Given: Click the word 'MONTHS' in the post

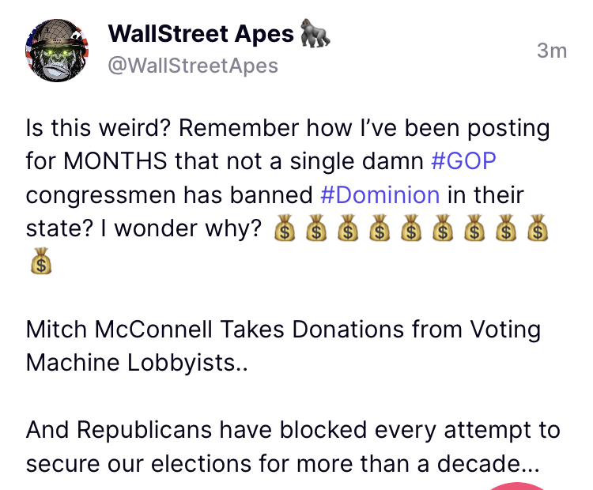Looking at the screenshot, I should click(115, 160).
